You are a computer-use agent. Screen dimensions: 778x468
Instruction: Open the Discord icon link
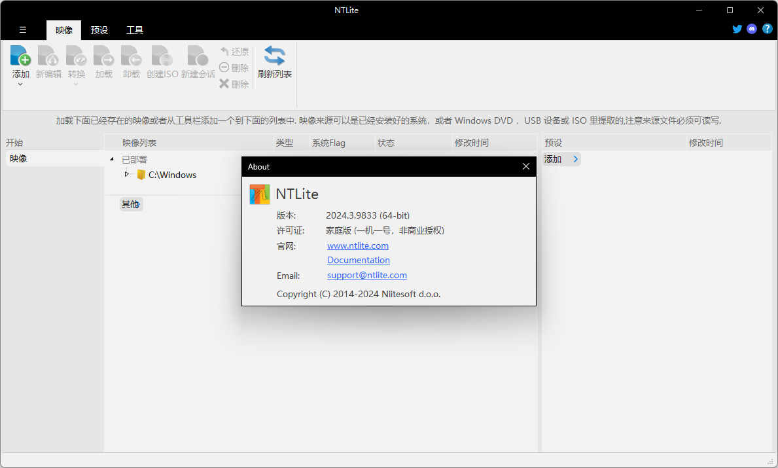(x=752, y=29)
